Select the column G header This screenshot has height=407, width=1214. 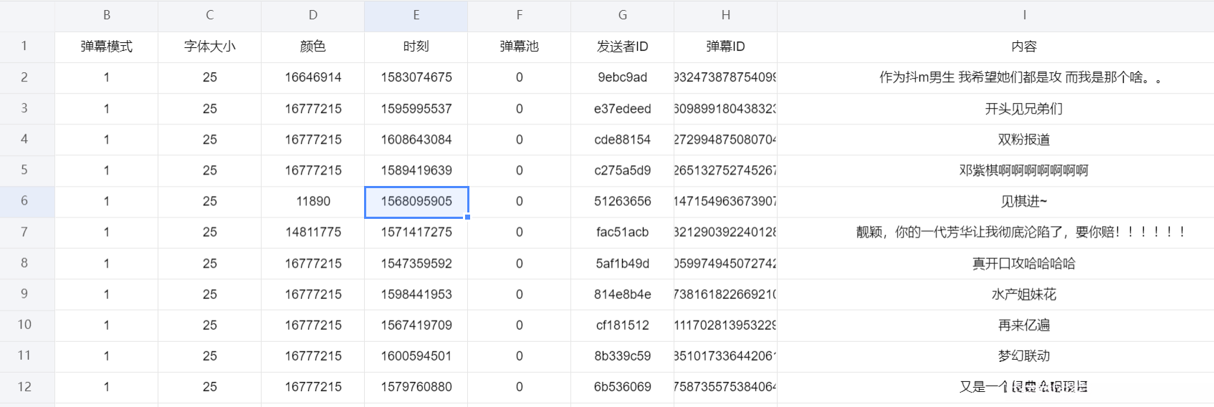click(622, 15)
